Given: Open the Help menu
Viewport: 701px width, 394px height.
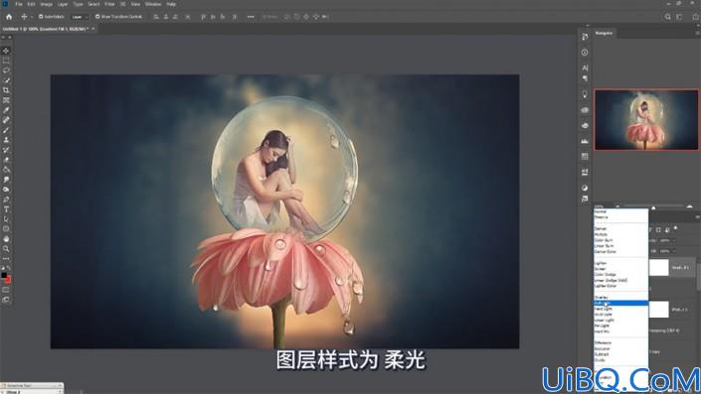Looking at the screenshot, I should pyautogui.click(x=171, y=4).
